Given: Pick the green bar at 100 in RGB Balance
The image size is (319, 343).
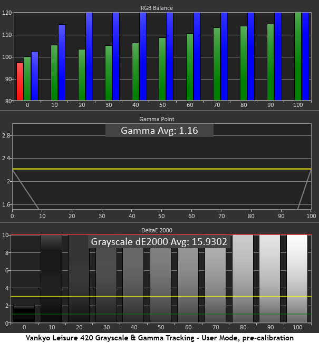Looking at the screenshot, I should point(298,56).
